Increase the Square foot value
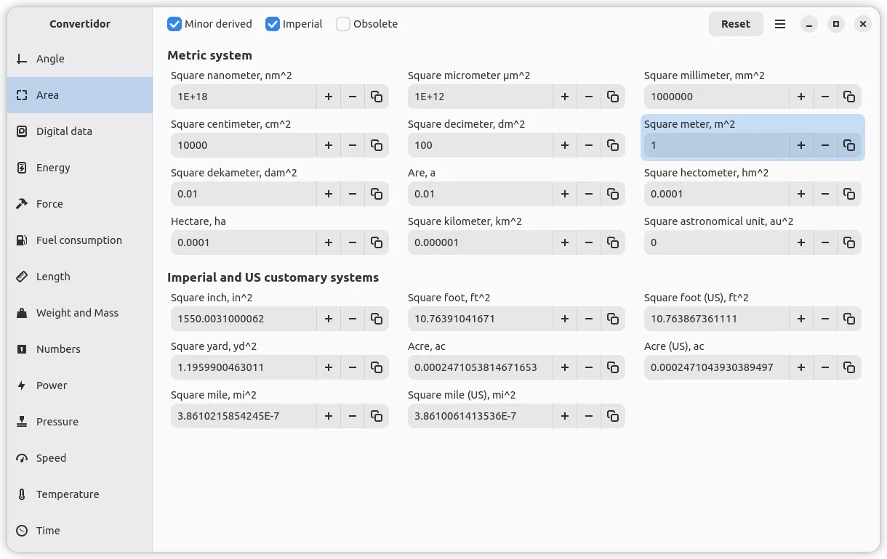Image resolution: width=887 pixels, height=559 pixels. pyautogui.click(x=565, y=319)
